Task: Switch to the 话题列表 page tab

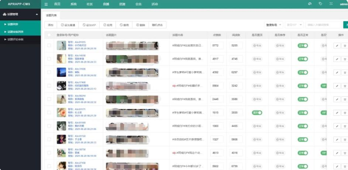Action: point(51,15)
